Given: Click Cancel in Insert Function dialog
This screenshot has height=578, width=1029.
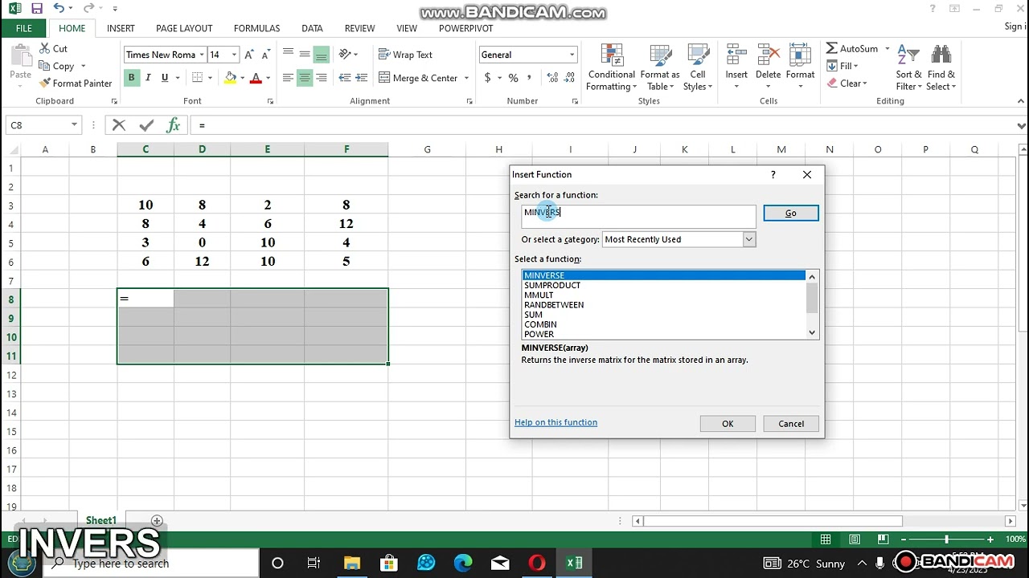Looking at the screenshot, I should click(791, 424).
